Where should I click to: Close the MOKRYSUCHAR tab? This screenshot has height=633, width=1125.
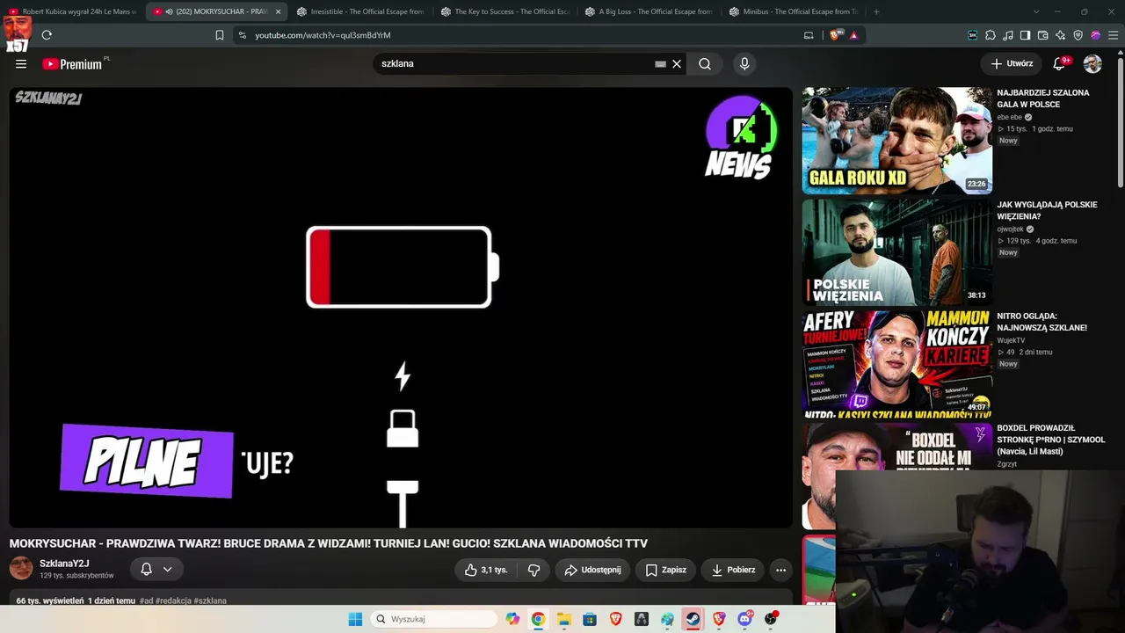pyautogui.click(x=278, y=11)
